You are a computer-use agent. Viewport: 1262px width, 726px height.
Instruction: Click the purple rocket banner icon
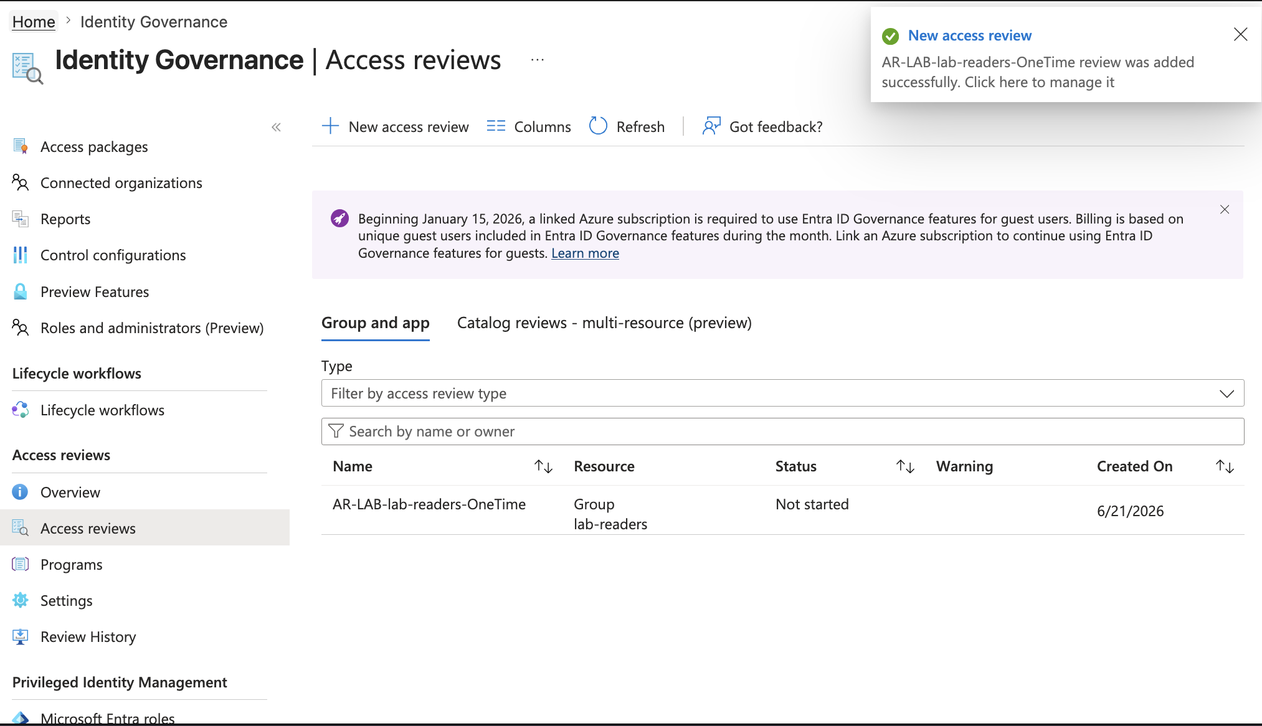point(339,219)
